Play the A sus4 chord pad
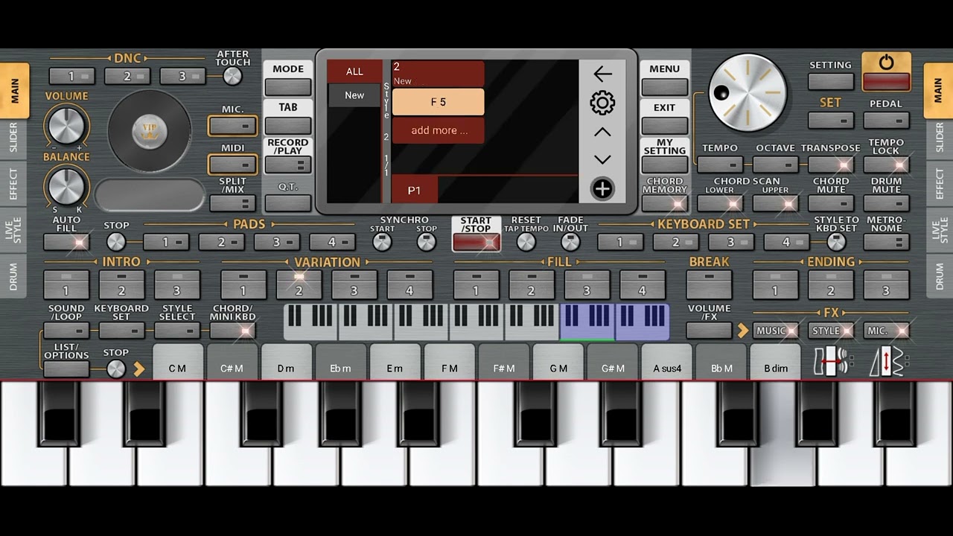 pos(667,362)
